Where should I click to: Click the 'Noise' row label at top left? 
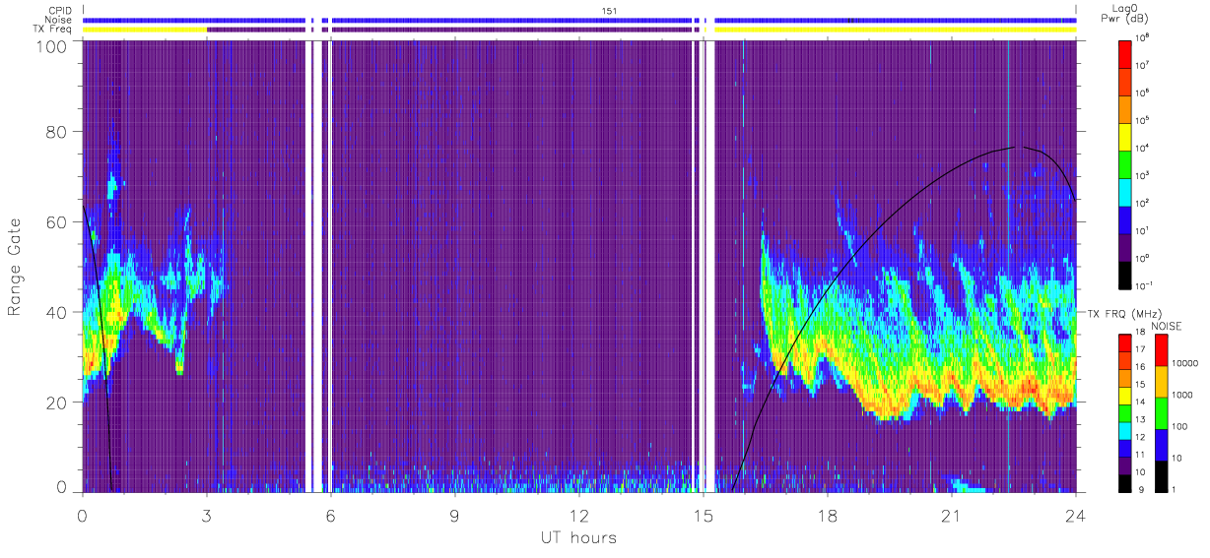[58, 20]
